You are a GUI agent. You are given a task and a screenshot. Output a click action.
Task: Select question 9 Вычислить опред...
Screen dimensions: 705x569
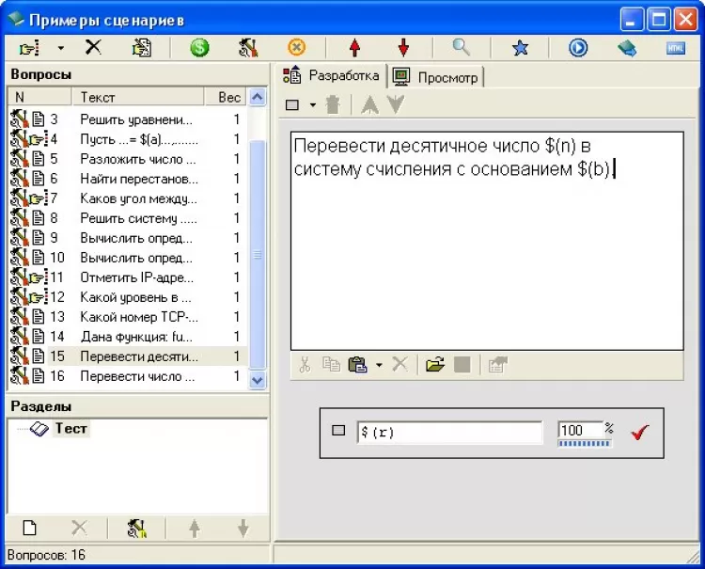pyautogui.click(x=128, y=238)
